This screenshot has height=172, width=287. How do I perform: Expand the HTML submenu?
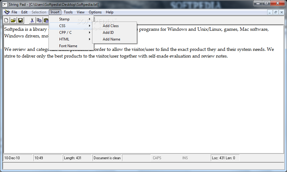coord(71,39)
